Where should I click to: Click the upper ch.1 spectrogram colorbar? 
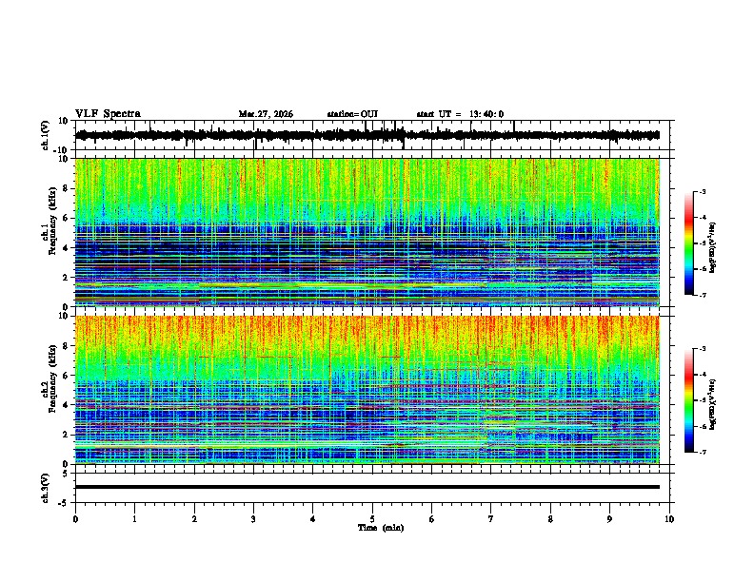click(689, 243)
